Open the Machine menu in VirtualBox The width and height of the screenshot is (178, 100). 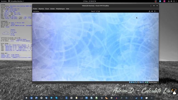click(41, 9)
